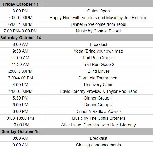The height and width of the screenshot is (149, 153).
Task: Select the 11:30 AM time cell
Action: (x=21, y=64)
